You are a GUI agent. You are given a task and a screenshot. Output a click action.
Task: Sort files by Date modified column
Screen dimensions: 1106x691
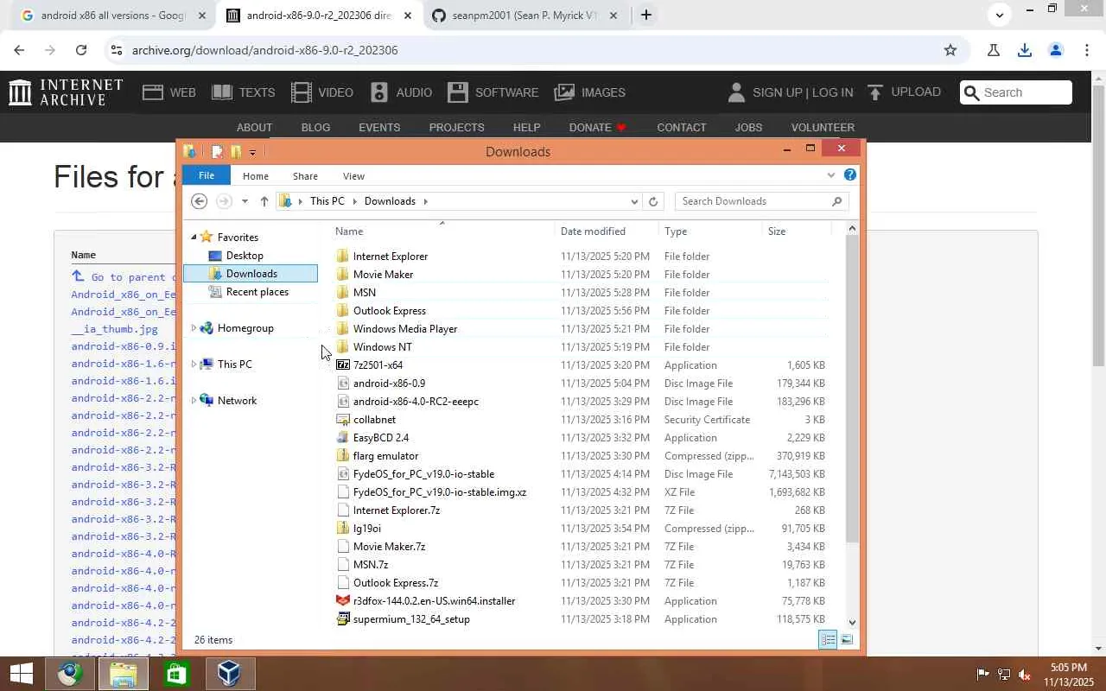click(607, 231)
